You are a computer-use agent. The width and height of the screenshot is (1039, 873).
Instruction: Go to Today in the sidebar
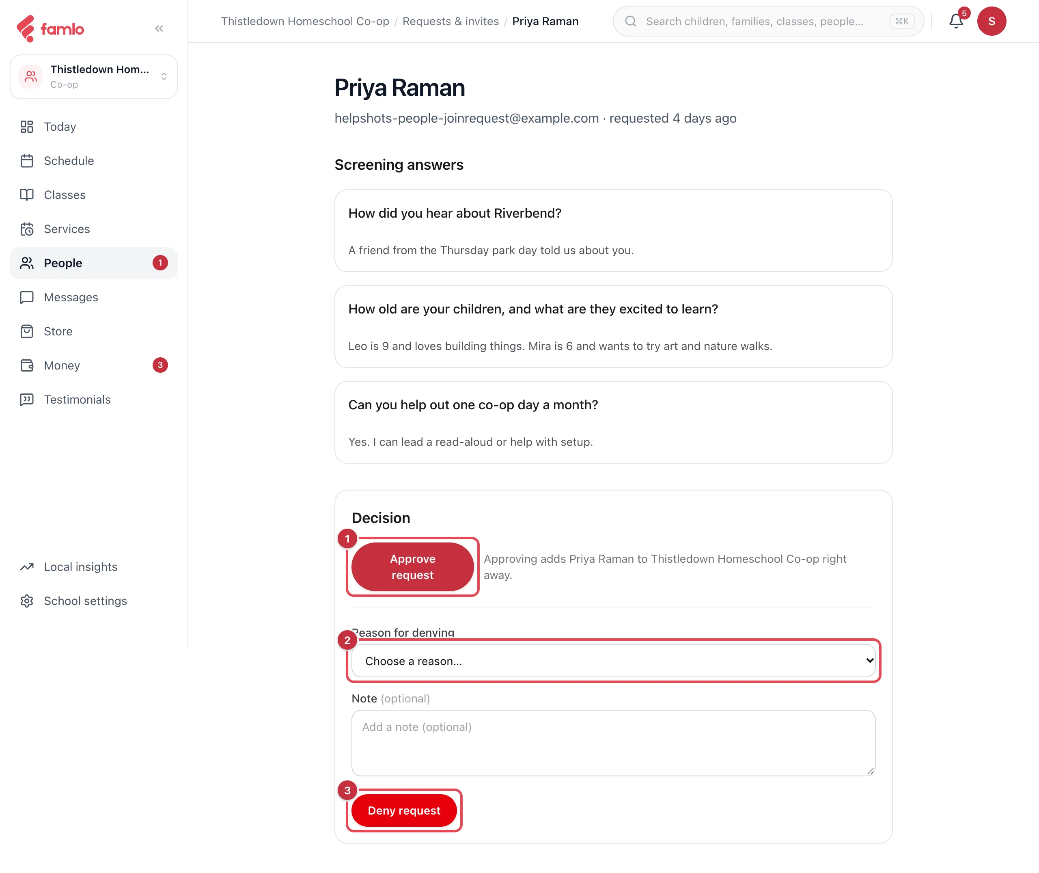pos(93,127)
